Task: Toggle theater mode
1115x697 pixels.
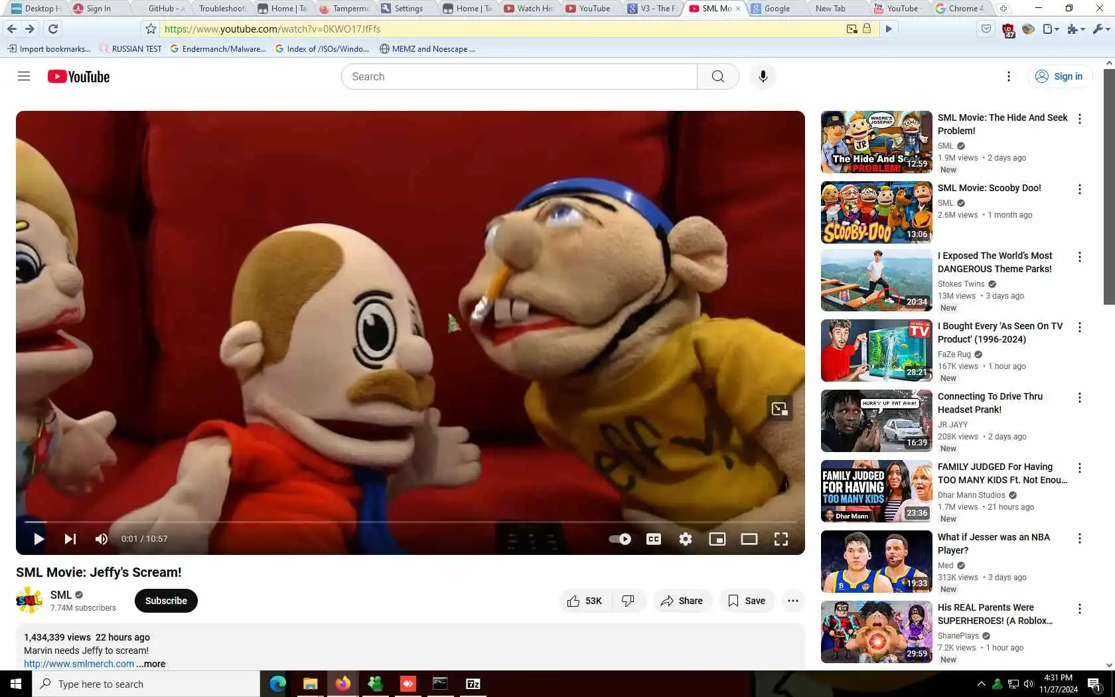Action: coord(749,539)
